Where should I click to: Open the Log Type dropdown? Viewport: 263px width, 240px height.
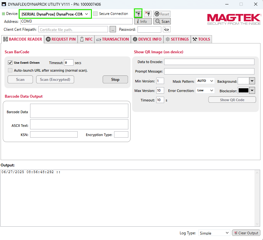point(214,233)
